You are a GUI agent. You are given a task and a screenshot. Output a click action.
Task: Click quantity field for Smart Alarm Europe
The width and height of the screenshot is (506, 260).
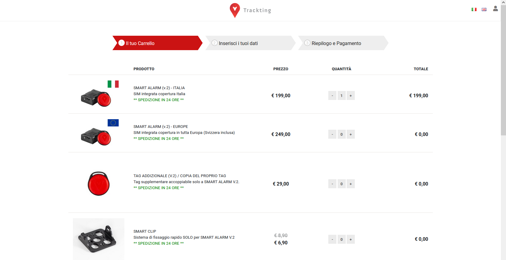[x=342, y=134]
